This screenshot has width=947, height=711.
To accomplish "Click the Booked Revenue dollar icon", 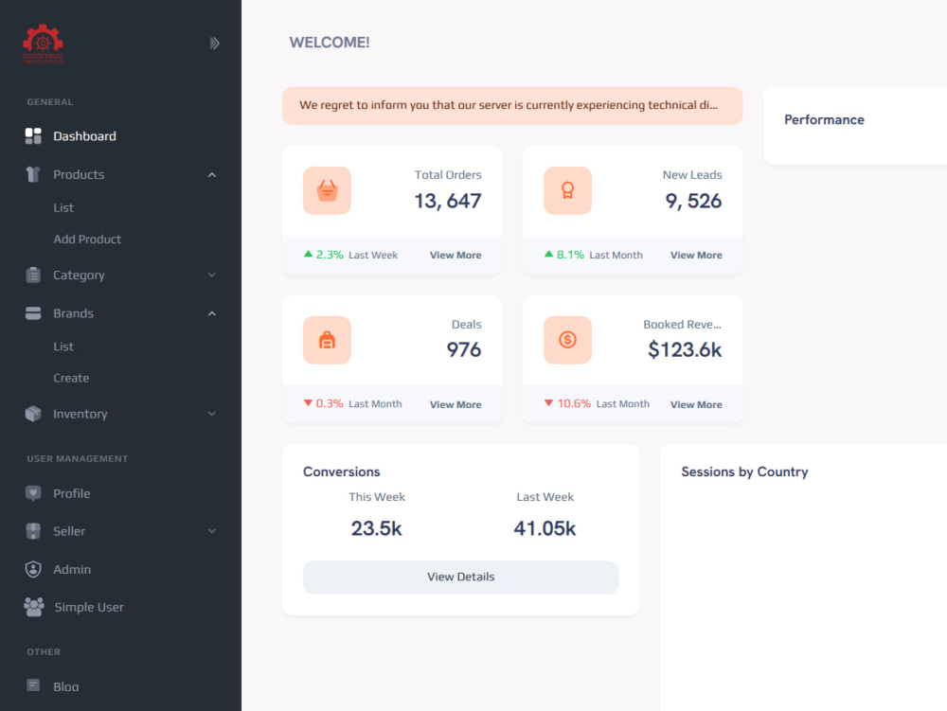I will pos(567,340).
